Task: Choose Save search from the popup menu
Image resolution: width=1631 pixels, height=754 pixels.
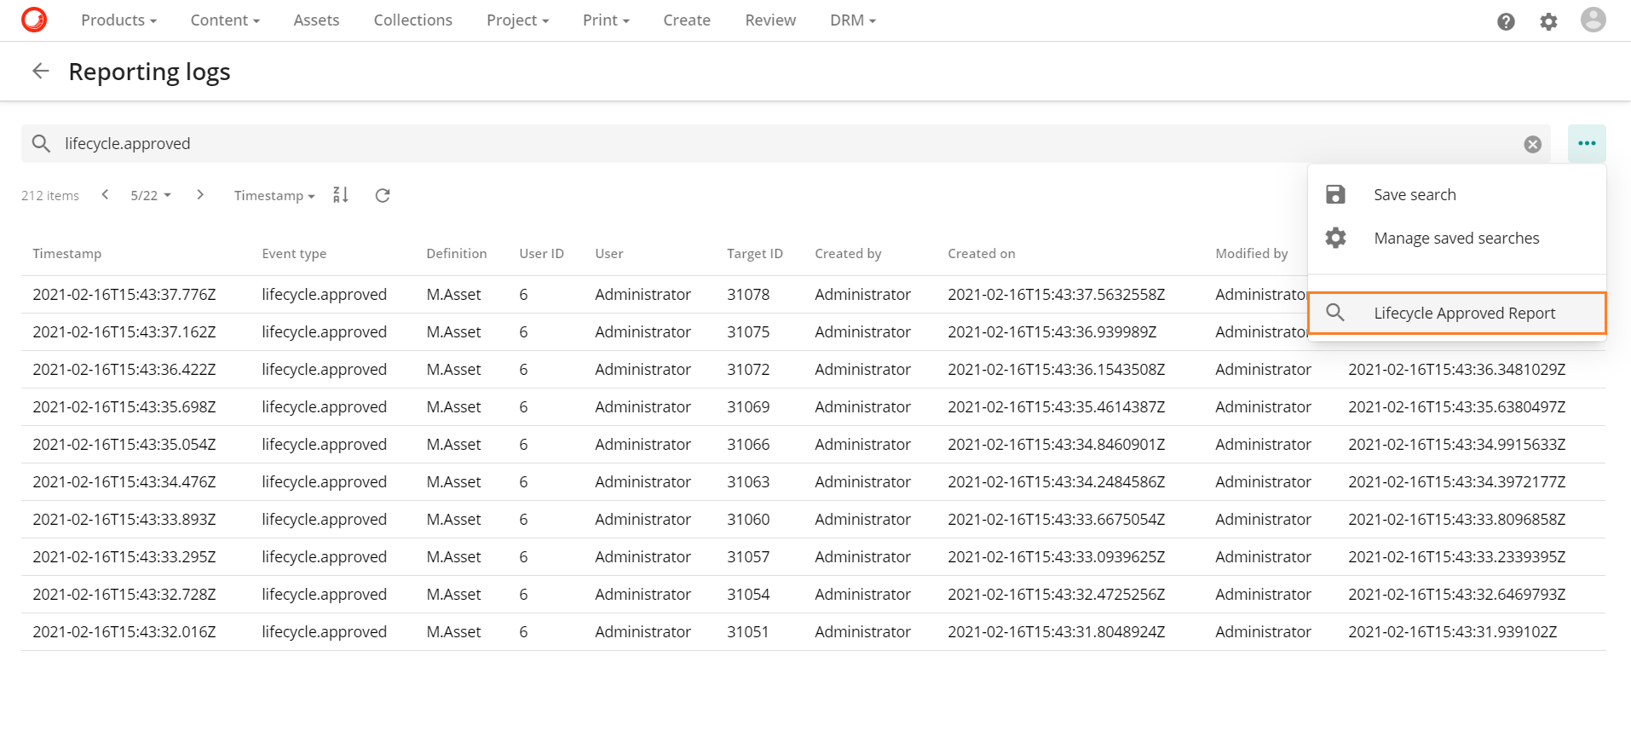Action: 1457,194
